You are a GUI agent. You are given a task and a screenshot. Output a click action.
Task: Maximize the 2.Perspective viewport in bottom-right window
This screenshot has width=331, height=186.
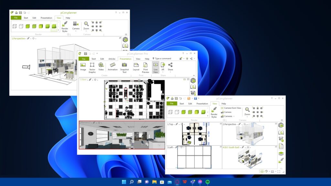tap(276, 124)
